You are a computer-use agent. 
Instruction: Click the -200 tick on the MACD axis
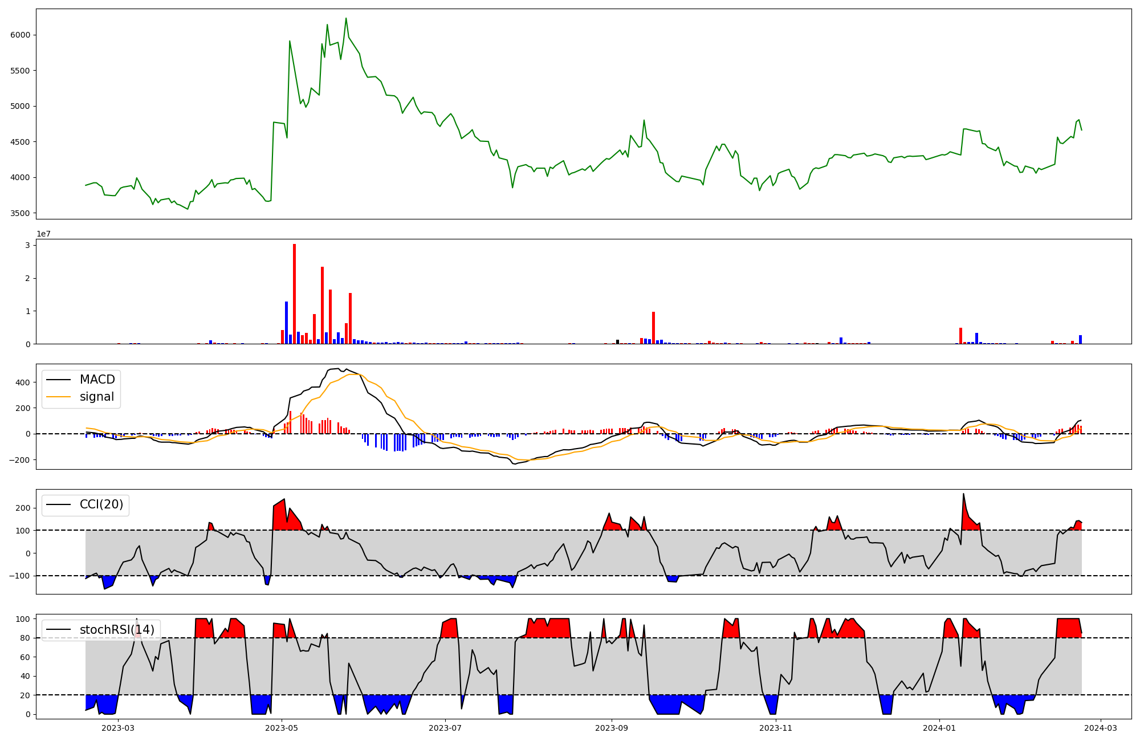point(19,460)
